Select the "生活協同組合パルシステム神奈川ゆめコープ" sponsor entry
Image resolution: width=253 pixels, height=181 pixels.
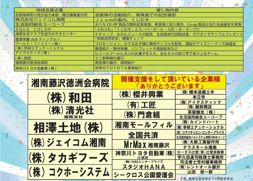click(201, 137)
